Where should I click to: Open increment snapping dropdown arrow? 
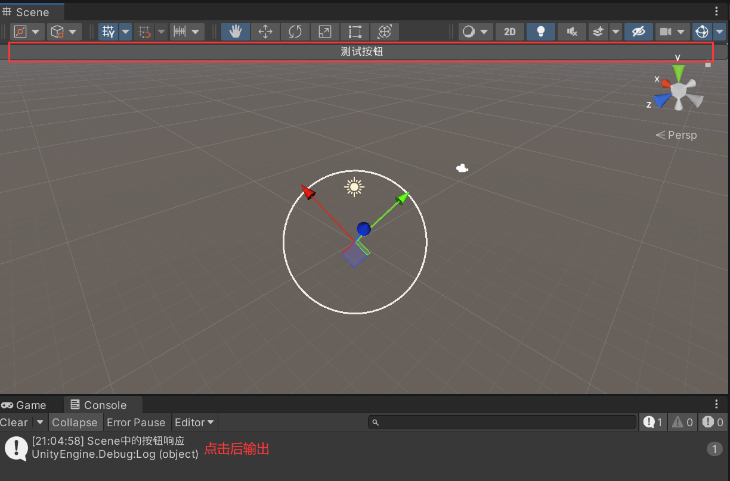pos(196,32)
